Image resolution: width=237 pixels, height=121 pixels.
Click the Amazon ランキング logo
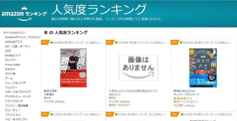click(24, 14)
